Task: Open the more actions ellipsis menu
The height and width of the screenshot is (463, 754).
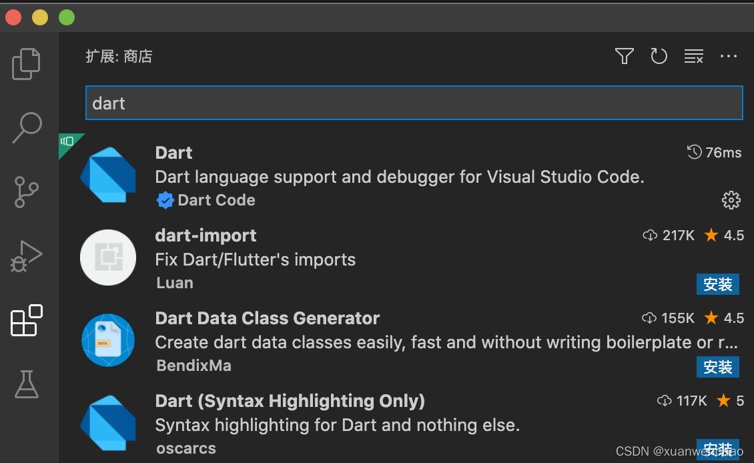Action: click(729, 57)
